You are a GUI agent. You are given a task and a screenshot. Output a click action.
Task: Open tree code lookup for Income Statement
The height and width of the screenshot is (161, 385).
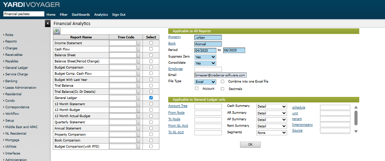point(139,43)
